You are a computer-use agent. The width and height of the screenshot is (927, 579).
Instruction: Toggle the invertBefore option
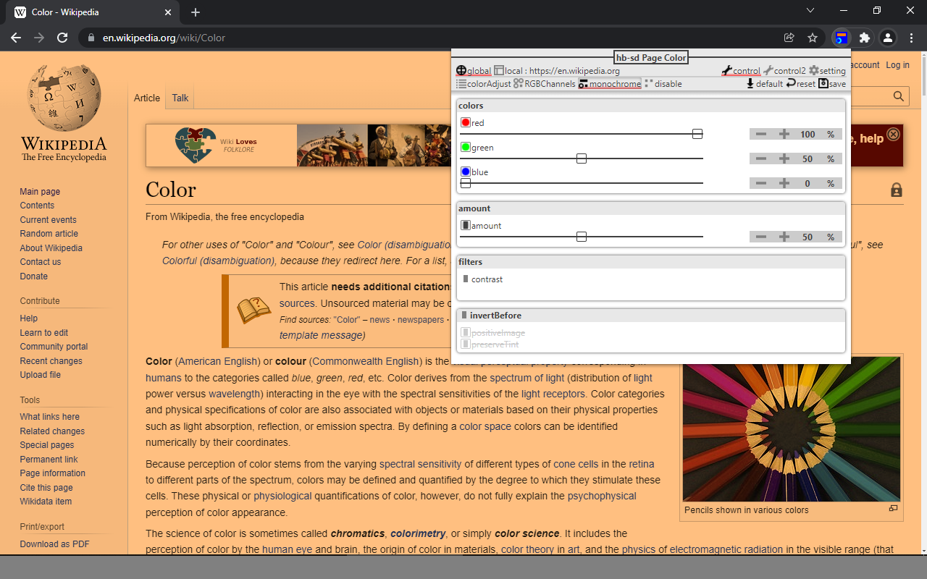coord(491,316)
